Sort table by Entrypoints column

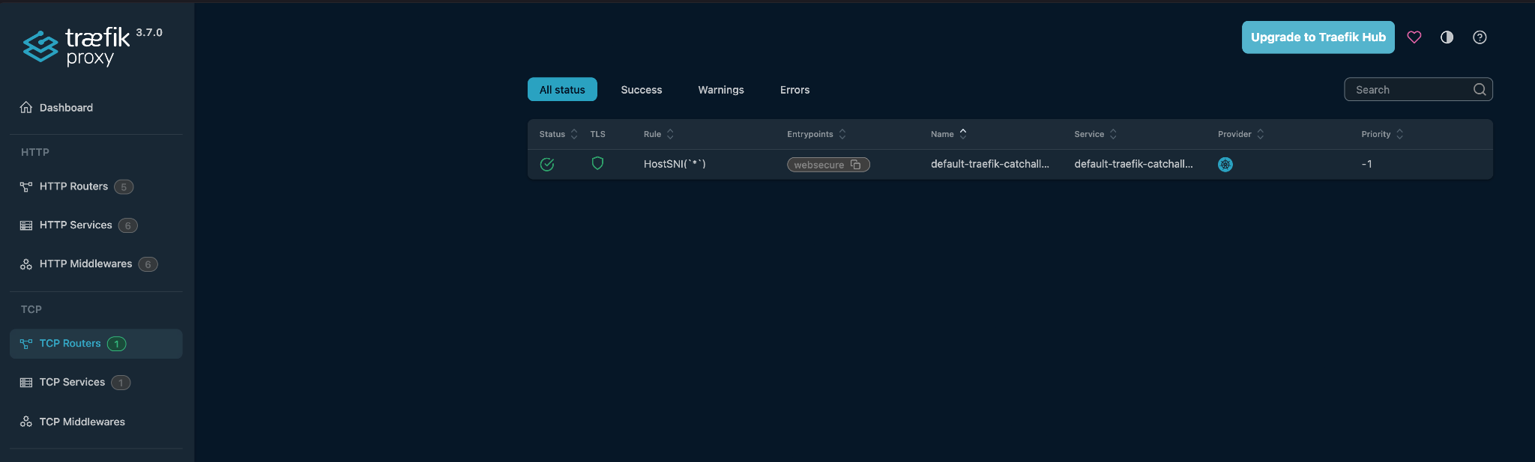(816, 134)
